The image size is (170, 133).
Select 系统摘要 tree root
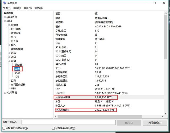8,13
